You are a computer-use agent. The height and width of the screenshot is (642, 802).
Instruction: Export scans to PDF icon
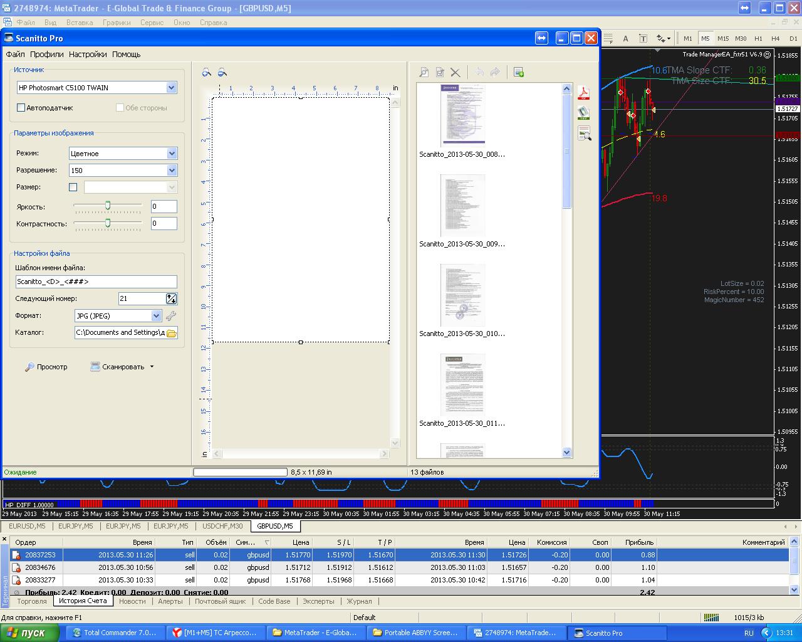[x=584, y=93]
